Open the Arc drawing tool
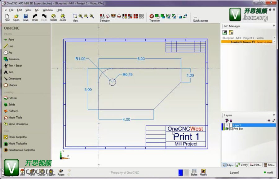The image size is (279, 179). pos(8,52)
